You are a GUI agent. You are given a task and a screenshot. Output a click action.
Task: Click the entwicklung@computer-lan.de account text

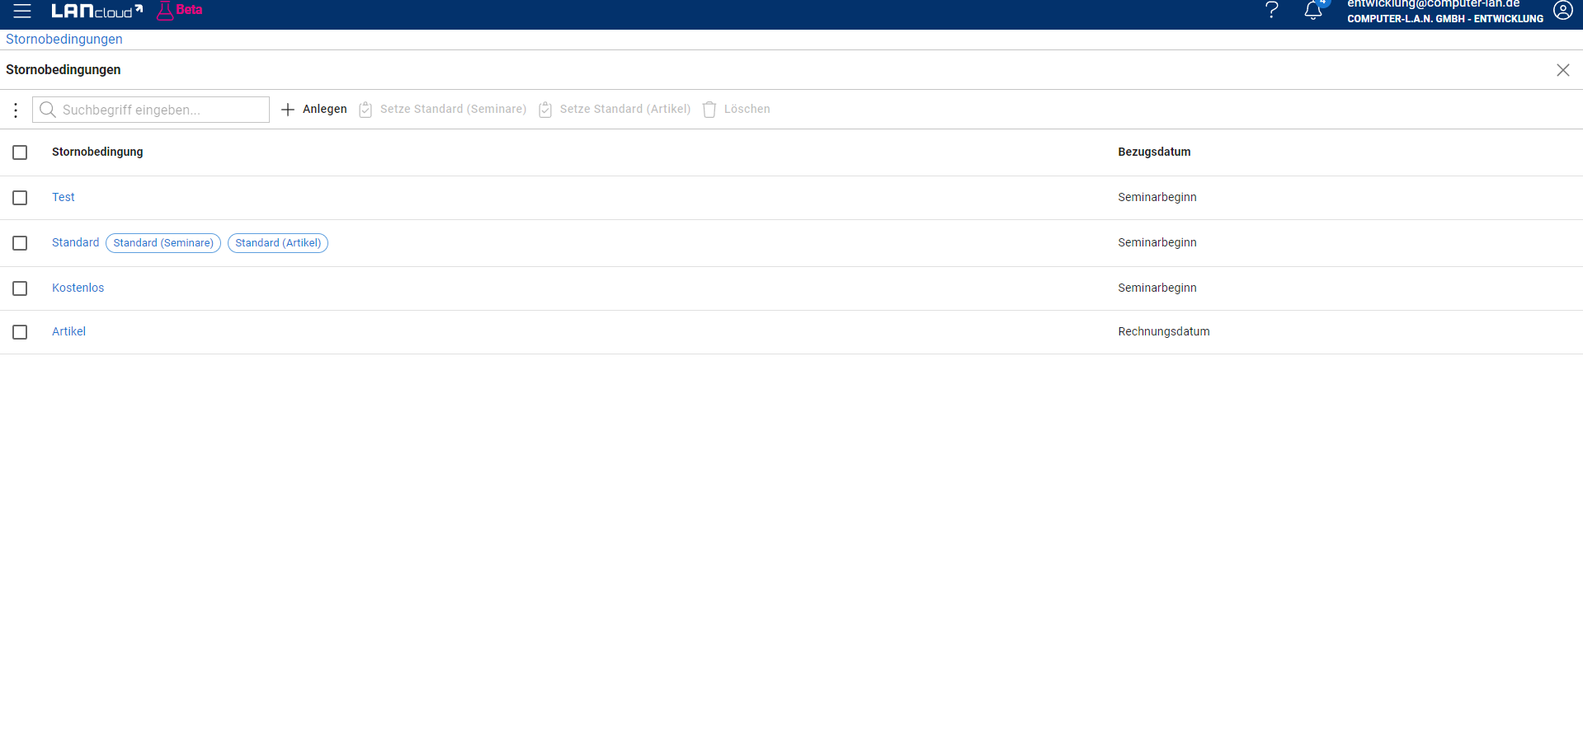click(1433, 4)
